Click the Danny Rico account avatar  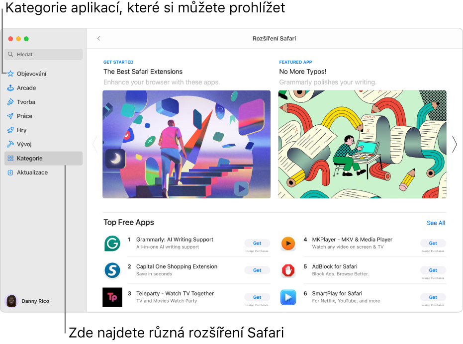(x=11, y=301)
